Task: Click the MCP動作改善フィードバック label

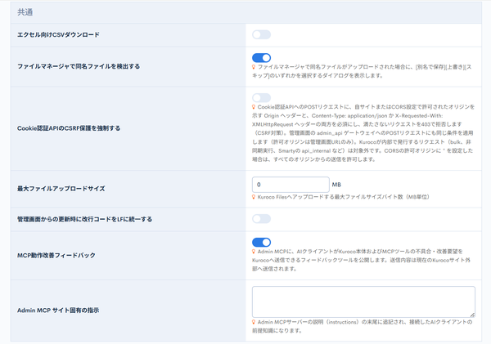Action: point(56,255)
